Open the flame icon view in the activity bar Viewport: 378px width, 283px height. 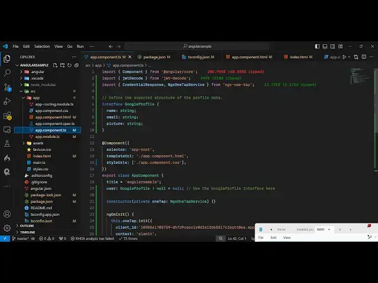[7, 158]
